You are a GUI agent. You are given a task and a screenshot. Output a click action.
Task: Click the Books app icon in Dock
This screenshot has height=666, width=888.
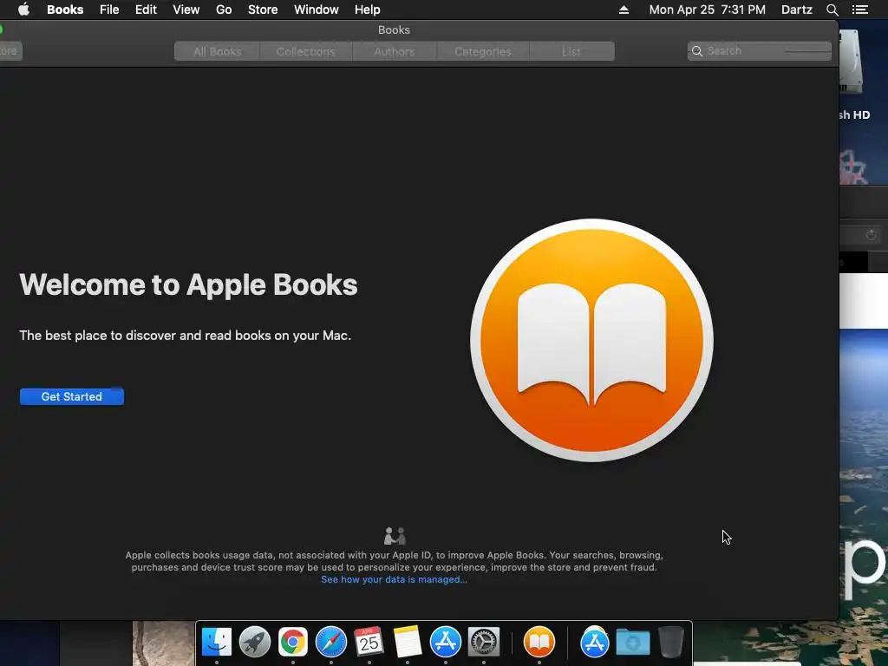point(539,642)
